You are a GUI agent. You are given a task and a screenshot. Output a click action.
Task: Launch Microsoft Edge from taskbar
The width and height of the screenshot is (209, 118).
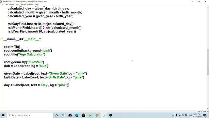pos(77,115)
